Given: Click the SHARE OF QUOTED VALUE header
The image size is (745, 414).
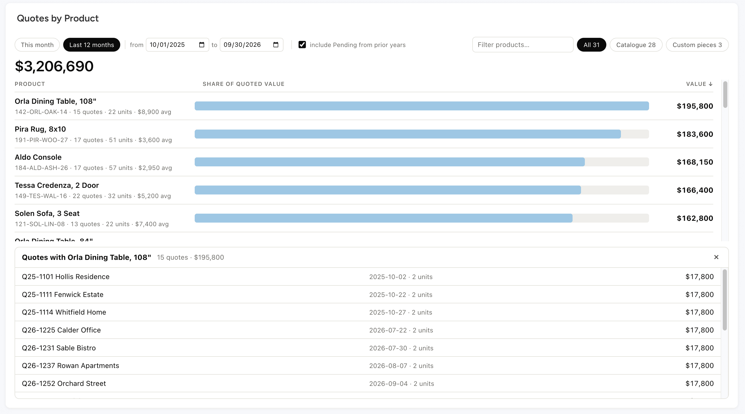Looking at the screenshot, I should click(x=244, y=84).
